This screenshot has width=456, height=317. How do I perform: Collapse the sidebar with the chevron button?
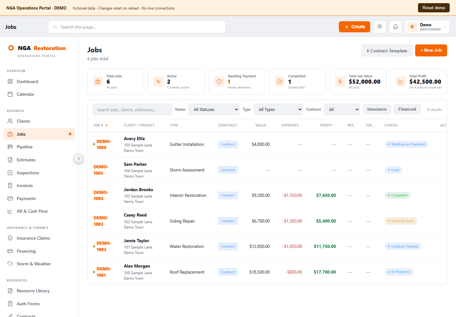(79, 158)
